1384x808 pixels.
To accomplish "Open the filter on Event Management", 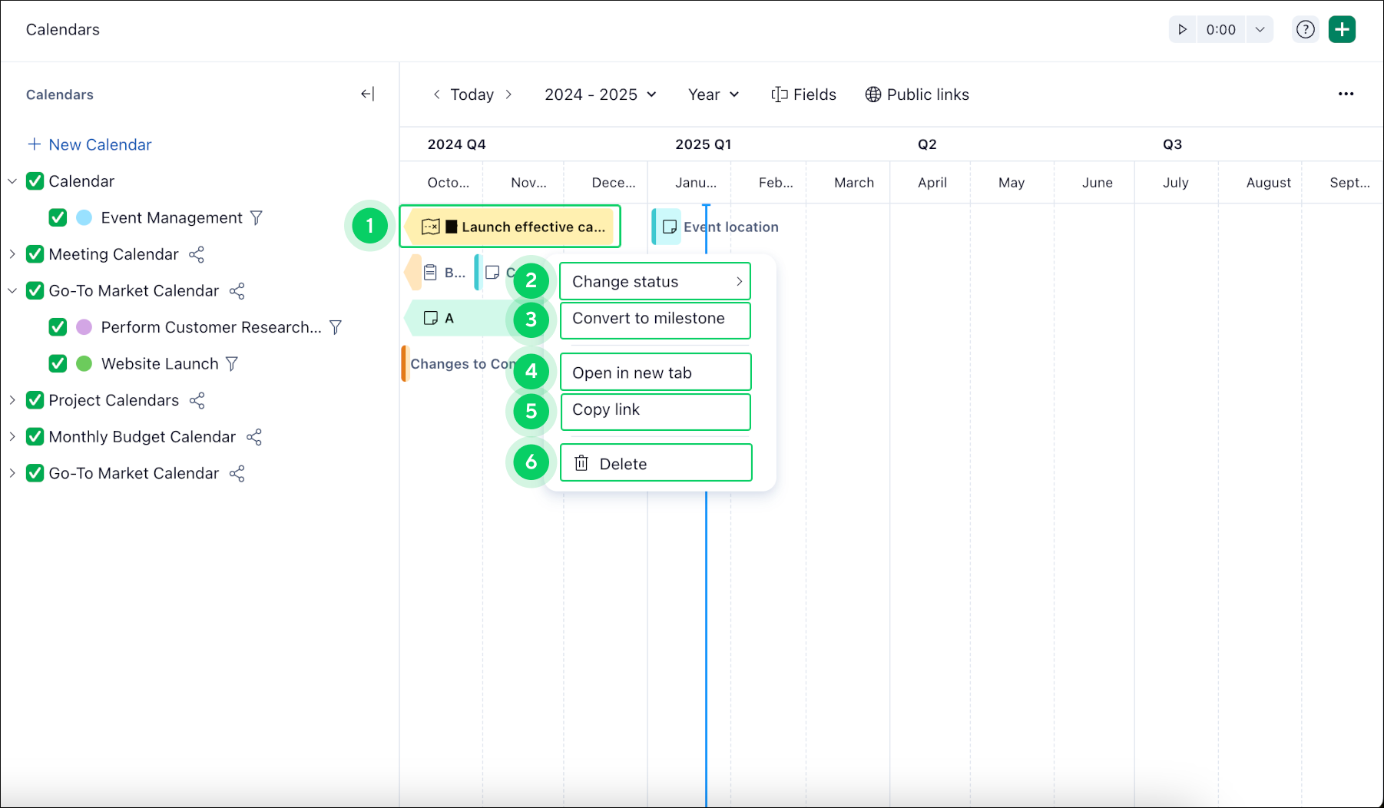I will tap(256, 217).
